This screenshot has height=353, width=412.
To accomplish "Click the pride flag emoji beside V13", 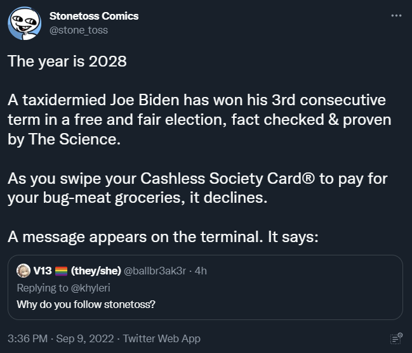I will pos(62,271).
